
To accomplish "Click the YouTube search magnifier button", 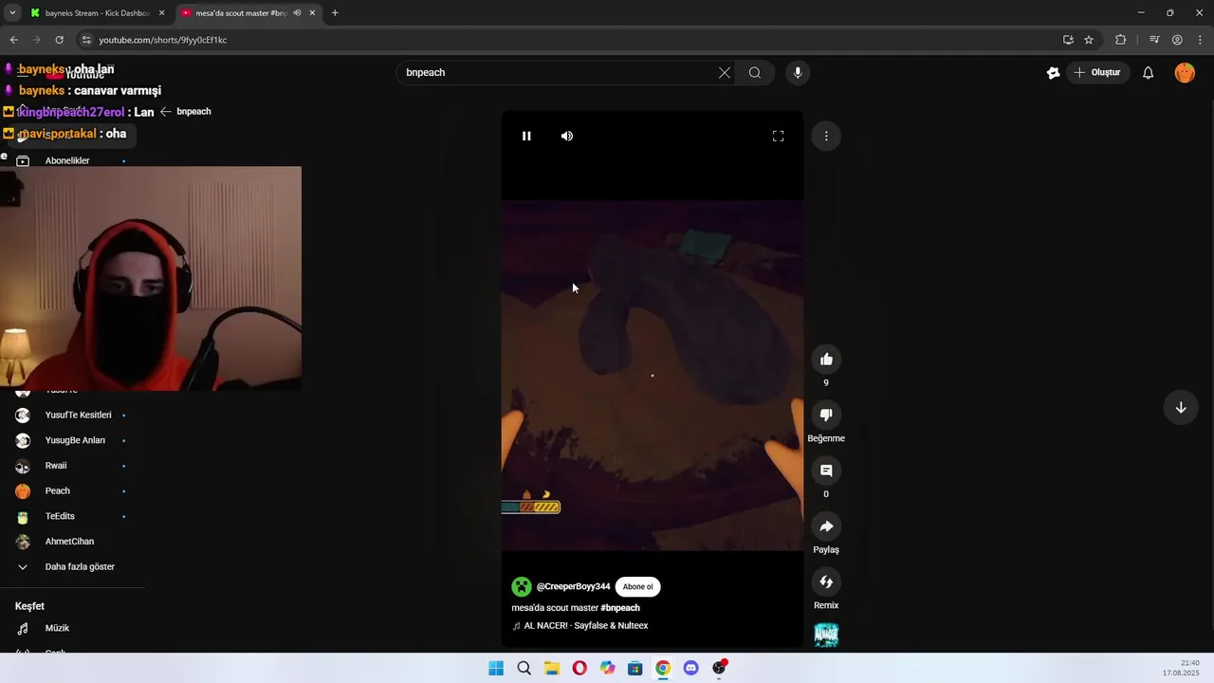I will point(755,72).
